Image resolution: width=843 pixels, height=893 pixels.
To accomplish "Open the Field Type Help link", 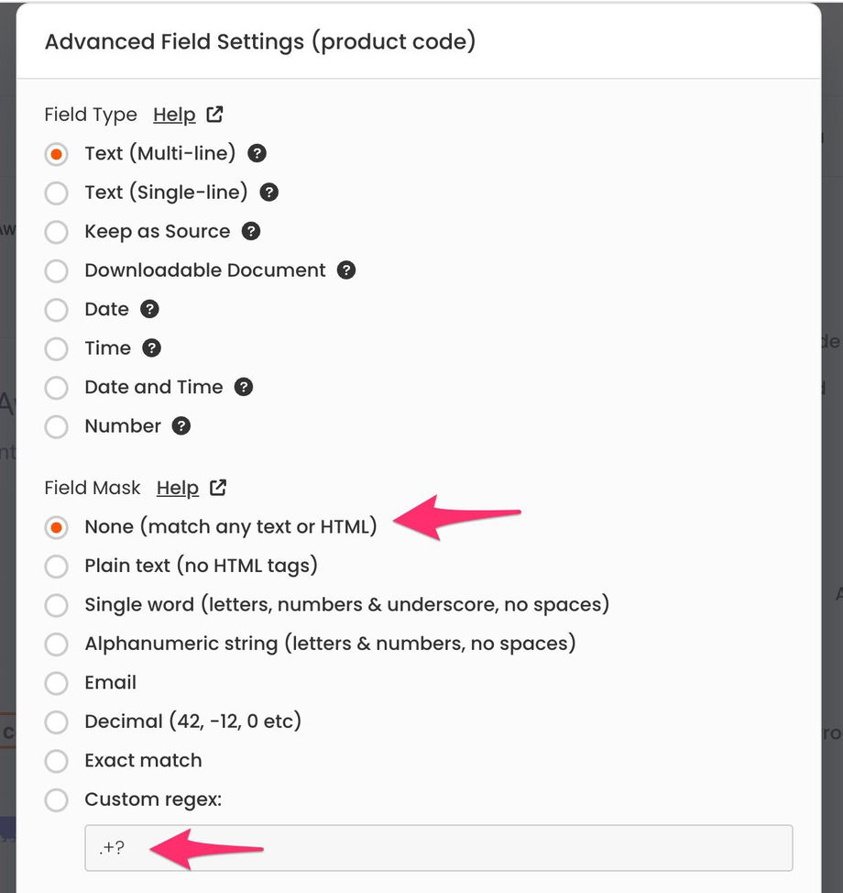I will click(x=174, y=115).
